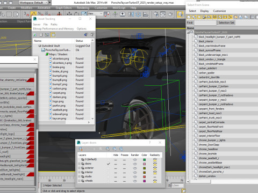Toggle current-layer check for exterior layer
Image resolution: width=258 pixels, height=193 pixels.
(x=108, y=168)
